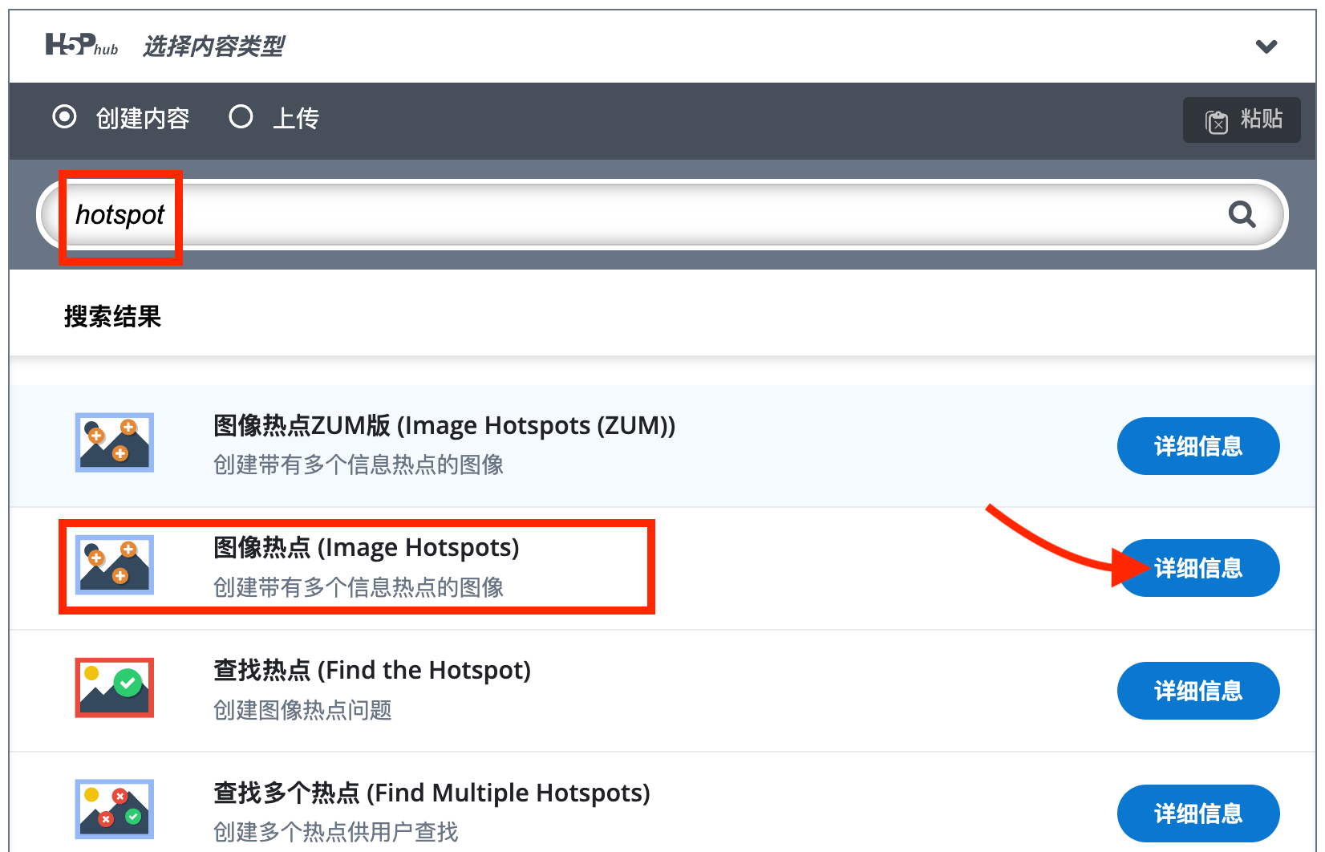Select the 创建内容 radio button
Viewport: 1325px width, 852px height.
pos(64,117)
